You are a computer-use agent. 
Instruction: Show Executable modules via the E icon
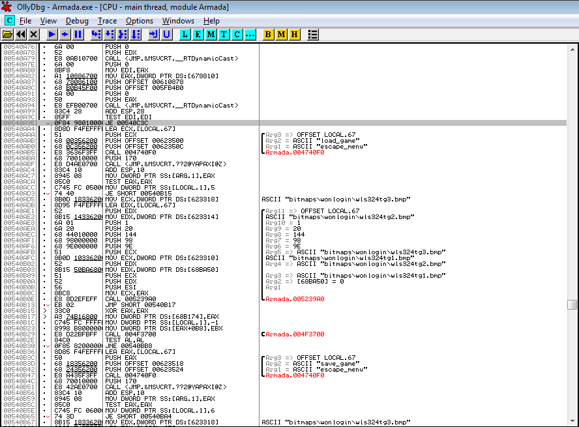tap(198, 35)
